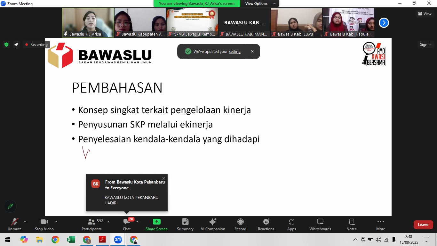Dismiss the Bawaslu Kota Pekanbaru chat popup
Image resolution: width=437 pixels, height=246 pixels.
[x=164, y=178]
